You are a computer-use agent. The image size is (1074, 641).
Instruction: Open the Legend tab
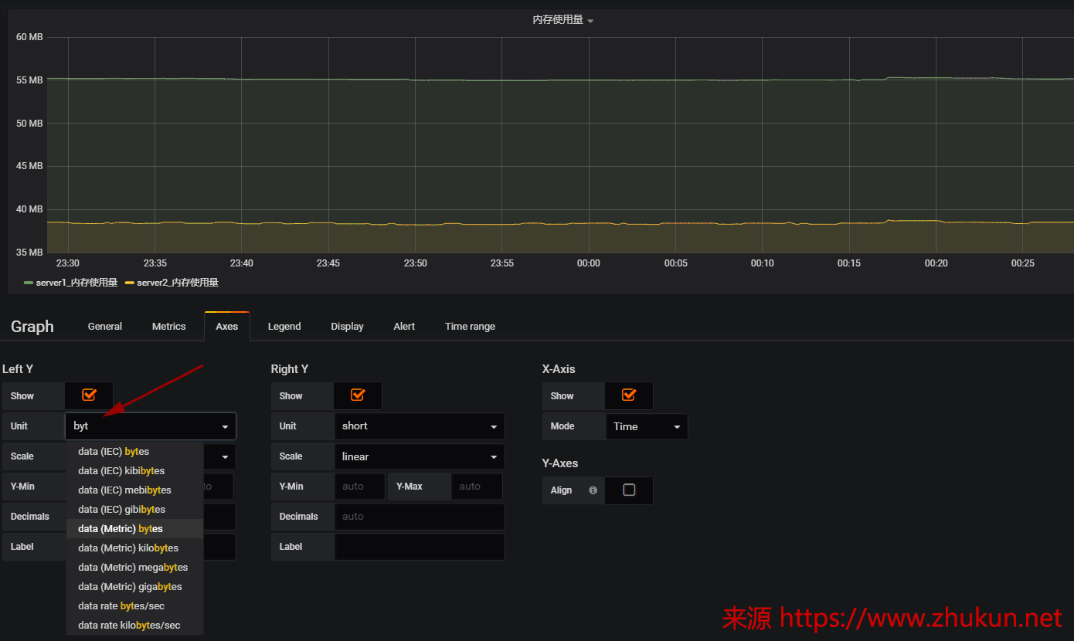[x=284, y=327]
